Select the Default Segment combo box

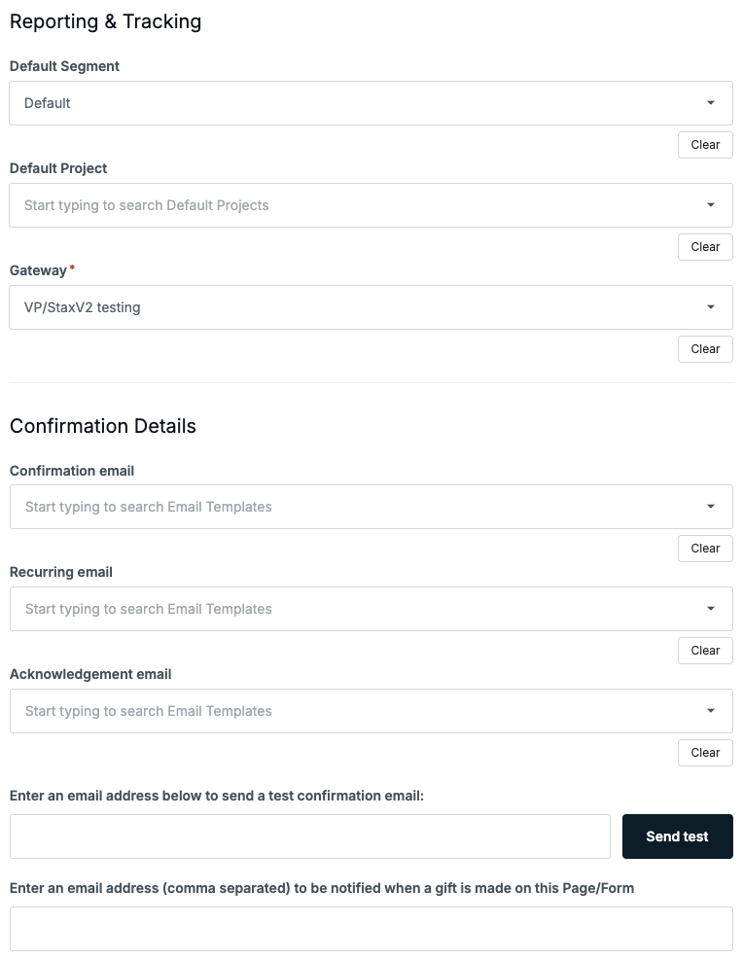pyautogui.click(x=371, y=103)
